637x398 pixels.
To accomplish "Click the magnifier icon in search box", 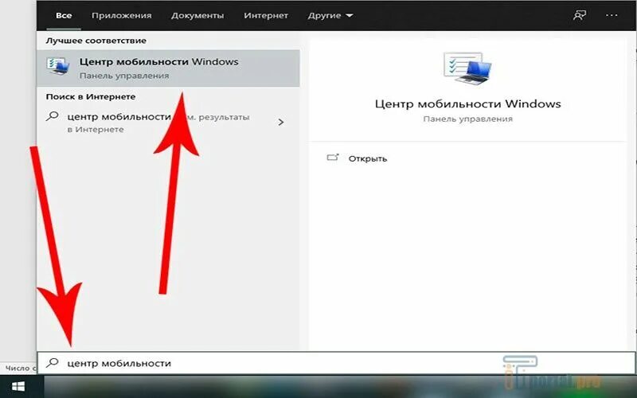I will click(x=53, y=363).
